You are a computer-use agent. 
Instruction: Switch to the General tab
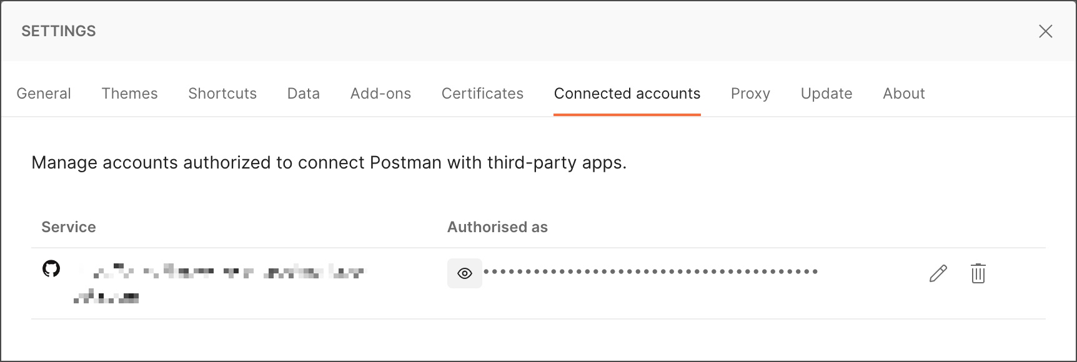tap(44, 94)
